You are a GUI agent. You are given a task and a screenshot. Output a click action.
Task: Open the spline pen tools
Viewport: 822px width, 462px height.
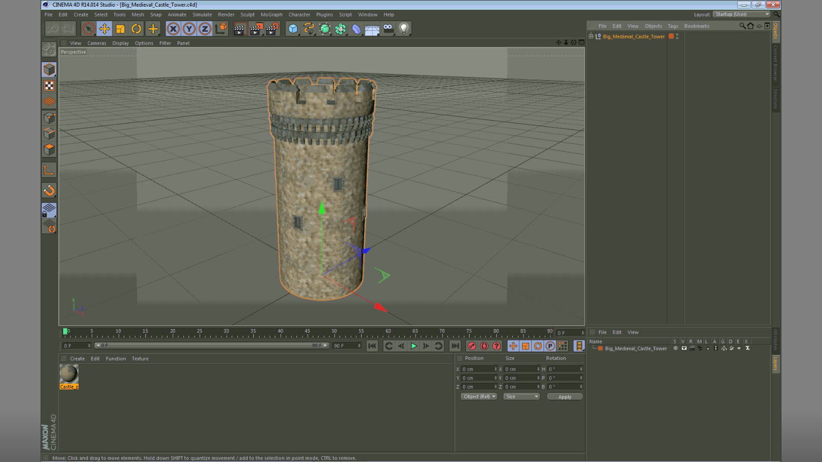309,29
